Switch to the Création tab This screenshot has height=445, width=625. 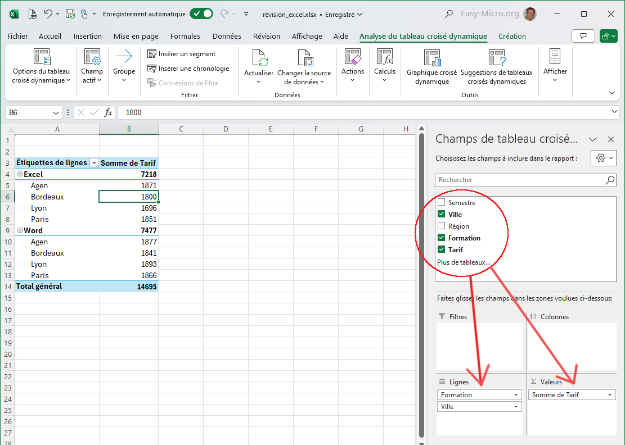click(x=512, y=36)
